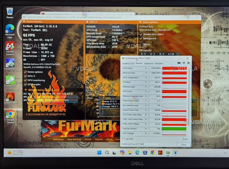Collapse the Demo options panel

point(140,22)
